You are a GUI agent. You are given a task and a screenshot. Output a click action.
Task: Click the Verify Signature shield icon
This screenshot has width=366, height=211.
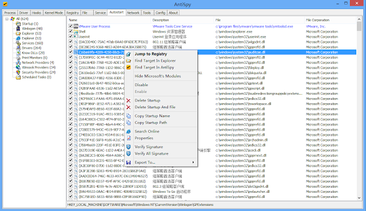point(128,147)
